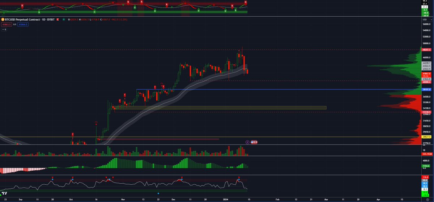Click the Nov label on time axis
434x202 pixels.
point(123,199)
